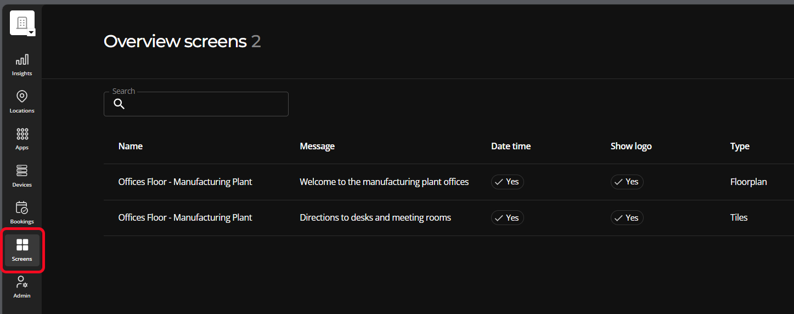794x314 pixels.
Task: Sort by the Type column header
Action: (x=740, y=146)
